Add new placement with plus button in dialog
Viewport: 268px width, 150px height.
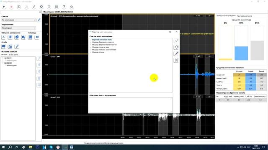[x=176, y=47]
